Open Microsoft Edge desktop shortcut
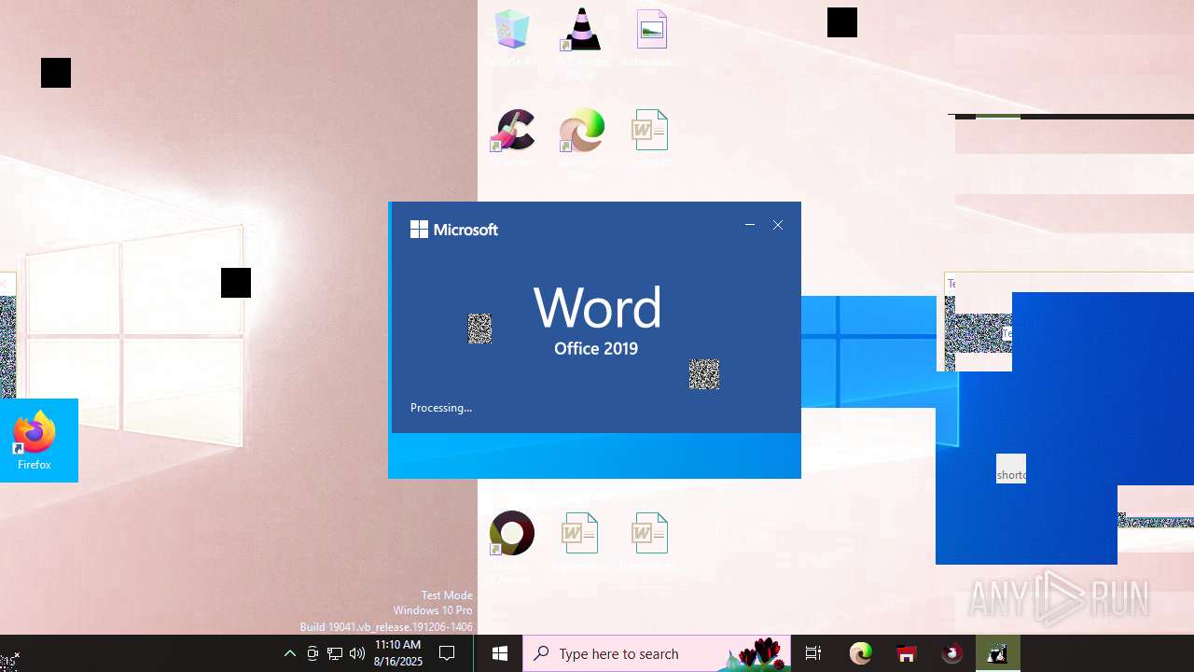Image resolution: width=1194 pixels, height=672 pixels. click(x=581, y=143)
